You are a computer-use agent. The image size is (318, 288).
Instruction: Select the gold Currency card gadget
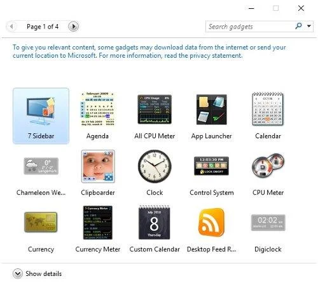(41, 222)
